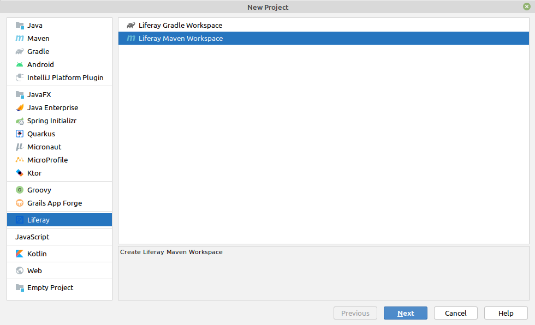
Task: Click the 'Create Liferay Maven Workspace' description
Action: click(x=171, y=252)
